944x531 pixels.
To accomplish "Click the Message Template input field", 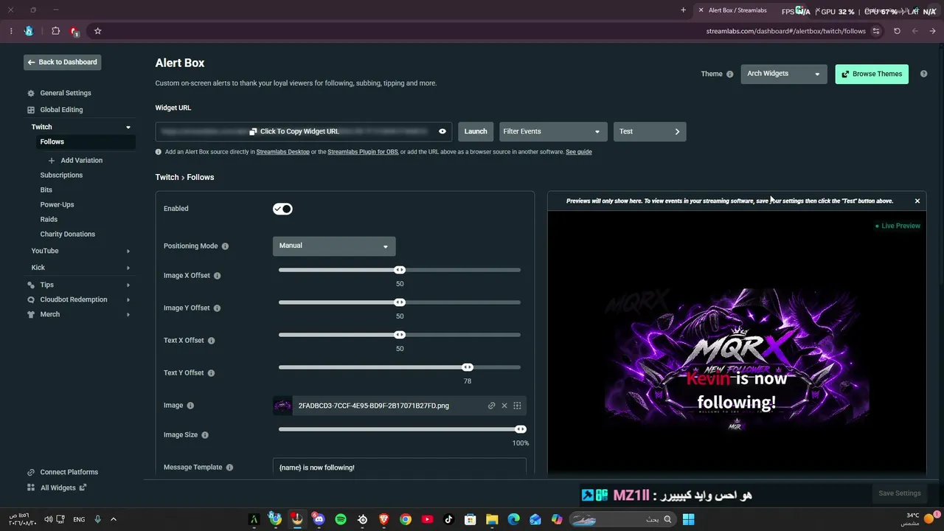I will coord(400,468).
